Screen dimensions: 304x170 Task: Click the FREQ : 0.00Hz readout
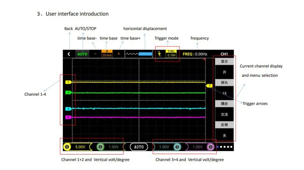tap(195, 54)
